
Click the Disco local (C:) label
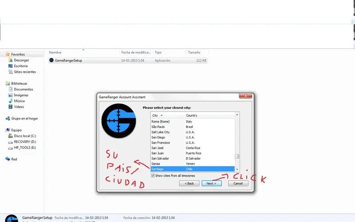tap(25, 136)
